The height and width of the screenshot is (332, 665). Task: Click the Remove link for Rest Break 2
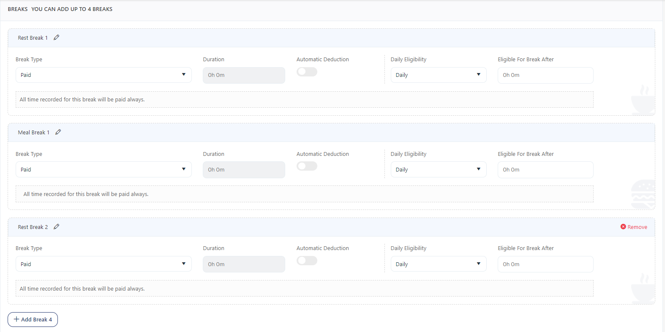(637, 227)
